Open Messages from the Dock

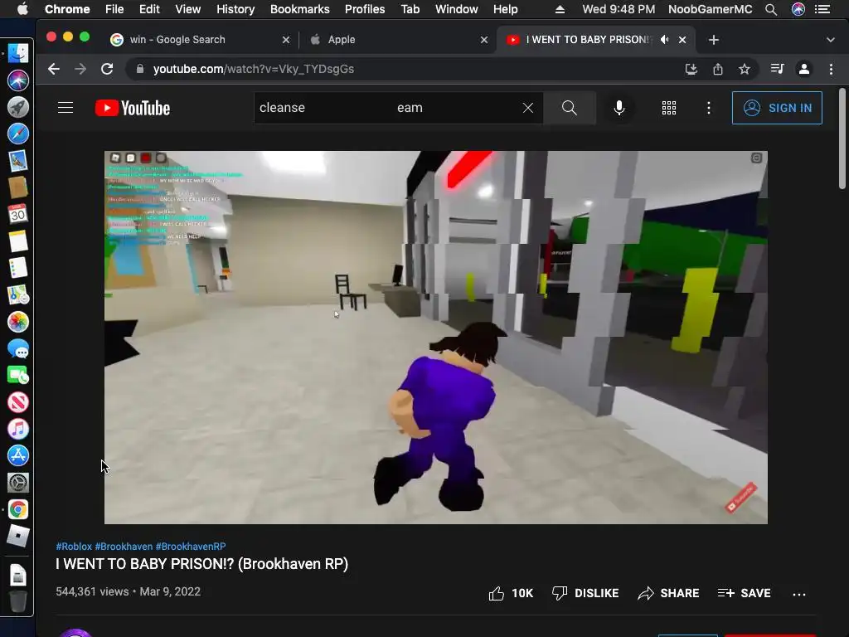[x=18, y=349]
